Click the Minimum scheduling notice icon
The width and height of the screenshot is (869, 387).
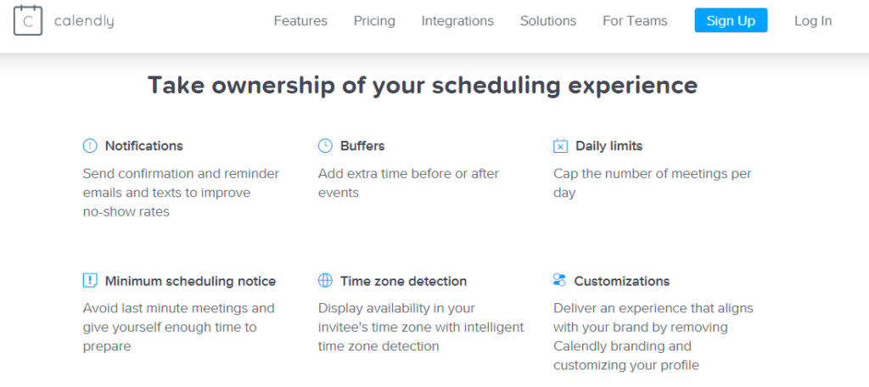click(90, 281)
